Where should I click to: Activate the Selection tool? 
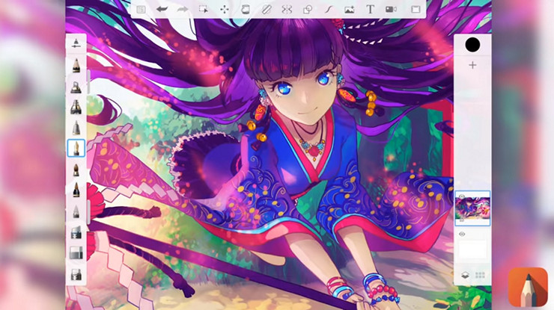click(204, 9)
